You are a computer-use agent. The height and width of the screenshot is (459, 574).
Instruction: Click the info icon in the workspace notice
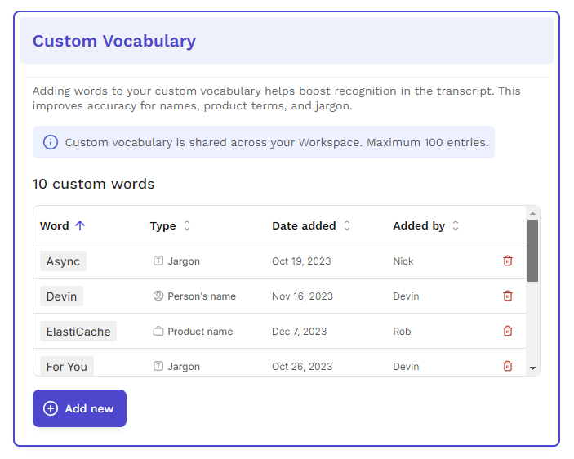pos(51,142)
